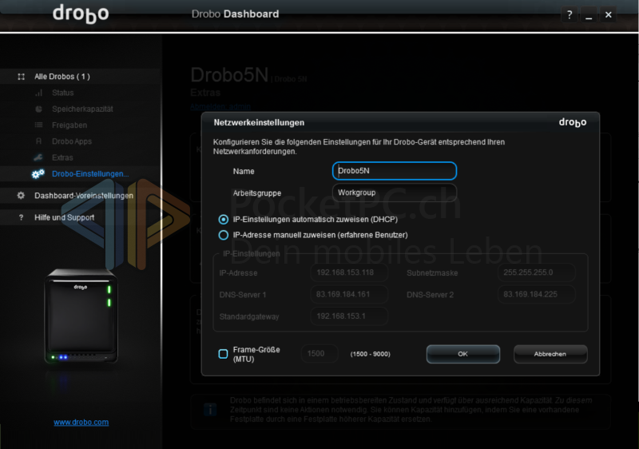Click the Hilfe und Support question icon
Image resolution: width=639 pixels, height=449 pixels.
tap(22, 217)
